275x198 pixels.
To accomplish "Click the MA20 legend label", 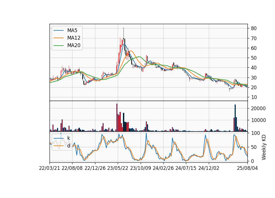I will click(x=74, y=45).
